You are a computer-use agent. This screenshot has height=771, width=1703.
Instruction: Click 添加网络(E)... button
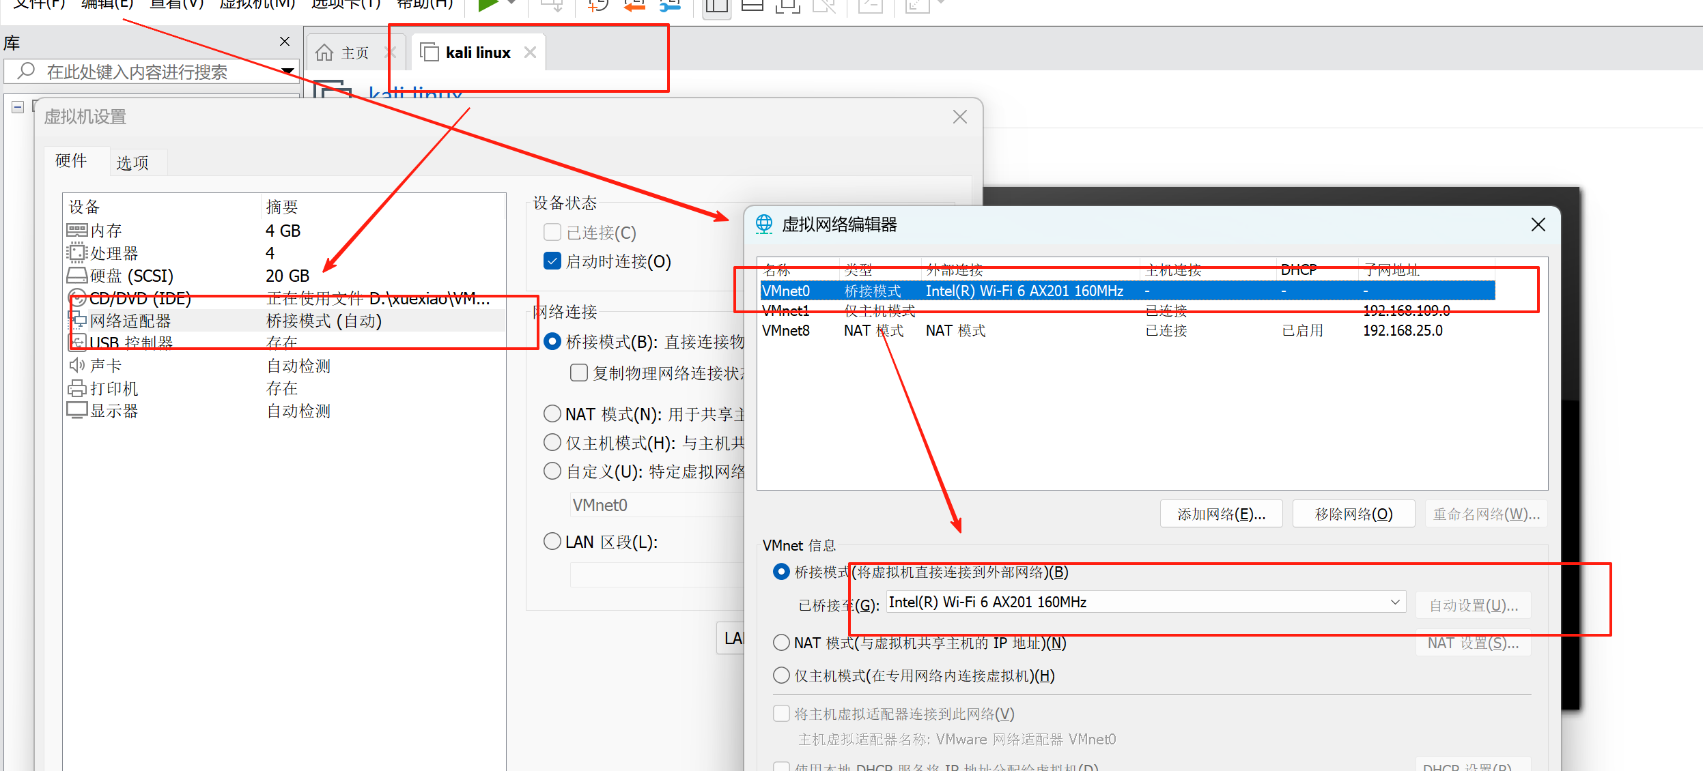click(1221, 514)
